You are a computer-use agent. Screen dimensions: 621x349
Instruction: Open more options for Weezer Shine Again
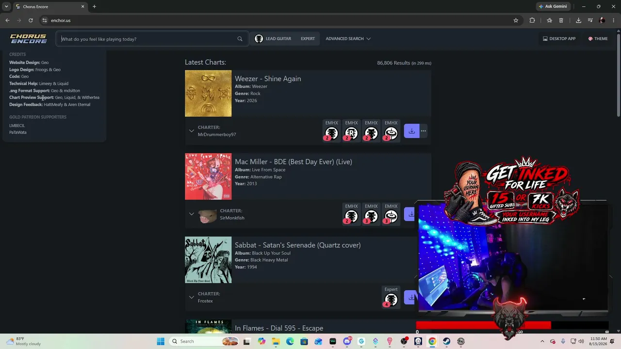tap(424, 131)
